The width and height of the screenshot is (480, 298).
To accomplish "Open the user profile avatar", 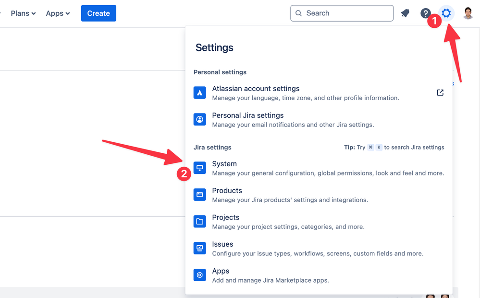I will coord(468,13).
